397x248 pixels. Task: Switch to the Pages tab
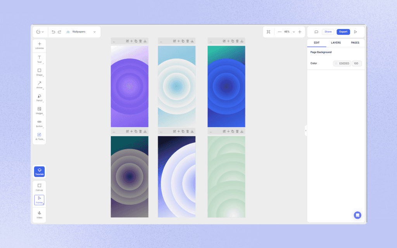[x=355, y=43]
